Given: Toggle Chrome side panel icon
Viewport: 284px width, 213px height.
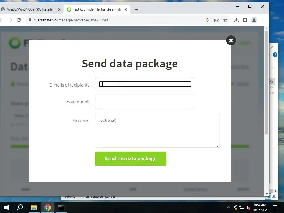Looking at the screenshot, I should pyautogui.click(x=245, y=20).
